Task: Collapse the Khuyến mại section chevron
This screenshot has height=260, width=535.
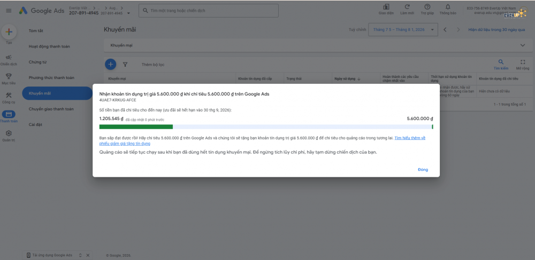Action: pos(522,45)
